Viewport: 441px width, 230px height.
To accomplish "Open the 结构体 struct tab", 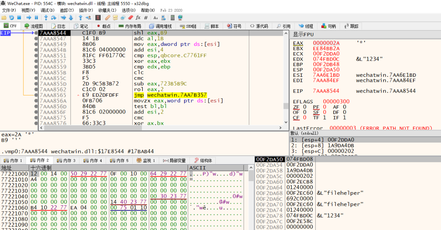I will [x=203, y=161].
